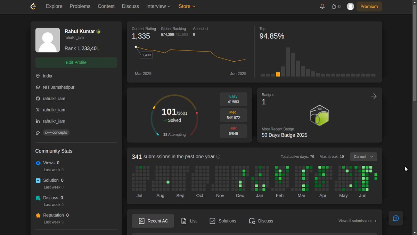Open the Contest page
Image resolution: width=417 pixels, height=235 pixels.
[106, 6]
